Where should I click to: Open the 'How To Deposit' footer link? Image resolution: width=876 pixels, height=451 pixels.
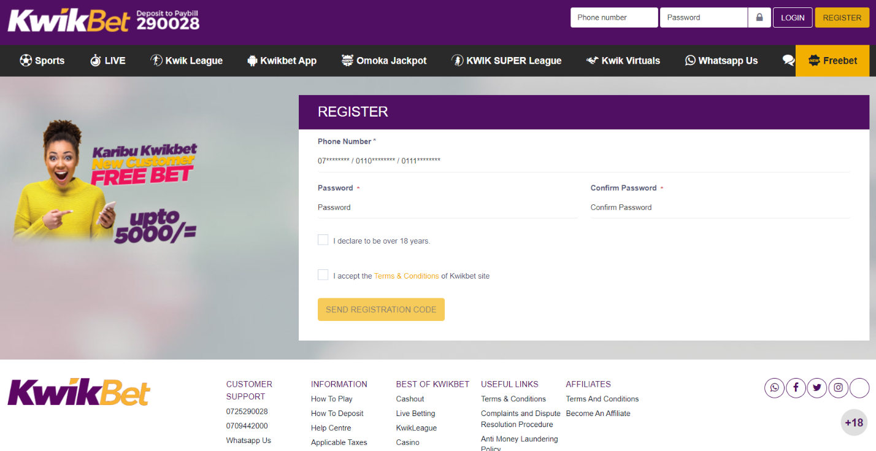tap(337, 414)
